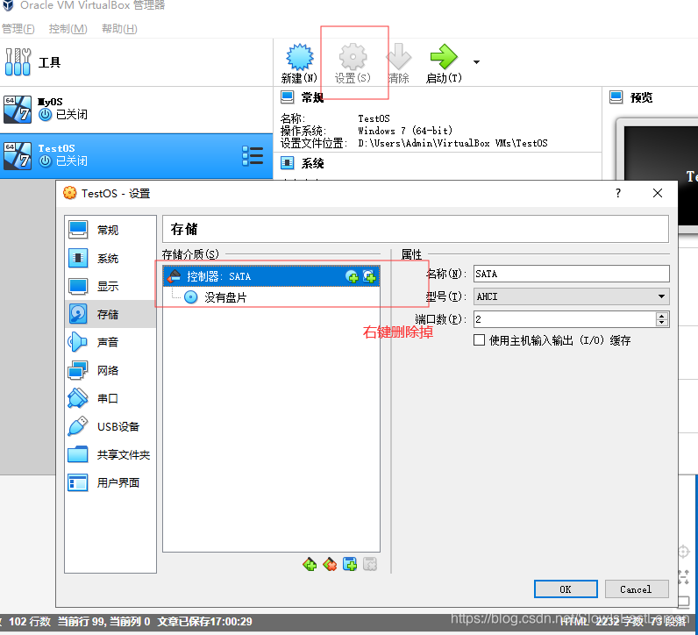Click the 预览 preview panel header
This screenshot has height=635, width=698.
[641, 97]
